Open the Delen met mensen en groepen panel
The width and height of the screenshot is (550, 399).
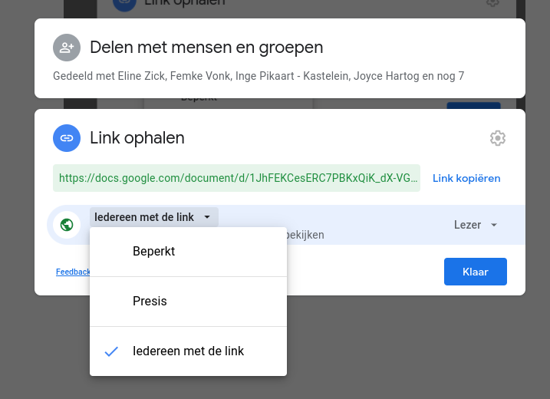tap(206, 48)
